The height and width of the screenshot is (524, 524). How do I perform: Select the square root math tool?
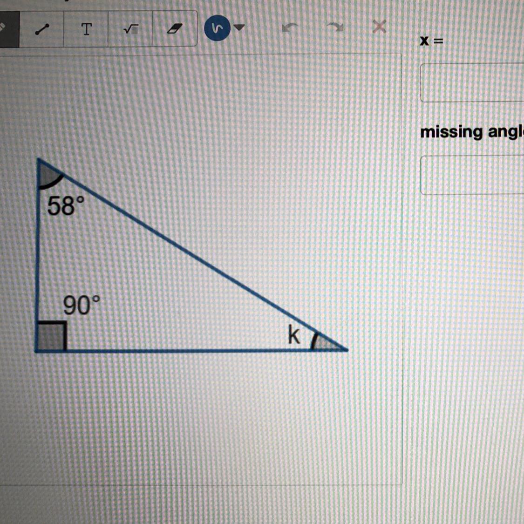[130, 29]
